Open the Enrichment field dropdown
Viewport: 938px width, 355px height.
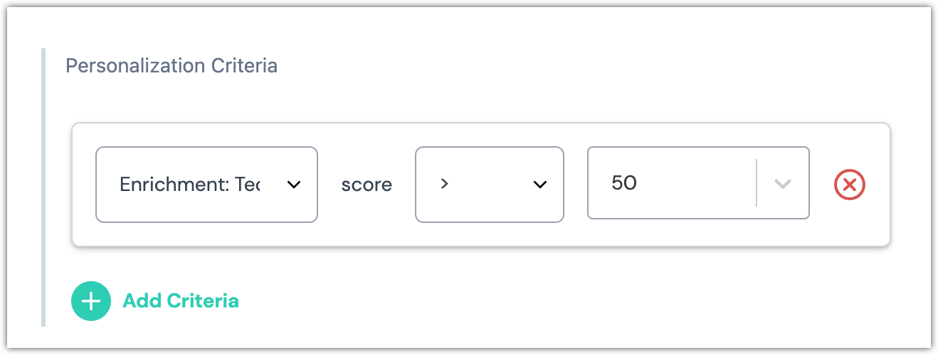(x=206, y=185)
